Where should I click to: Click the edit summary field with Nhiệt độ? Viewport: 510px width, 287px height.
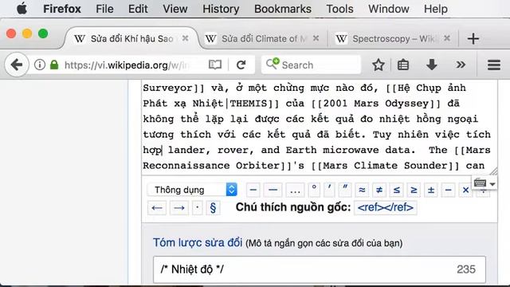[320, 269]
